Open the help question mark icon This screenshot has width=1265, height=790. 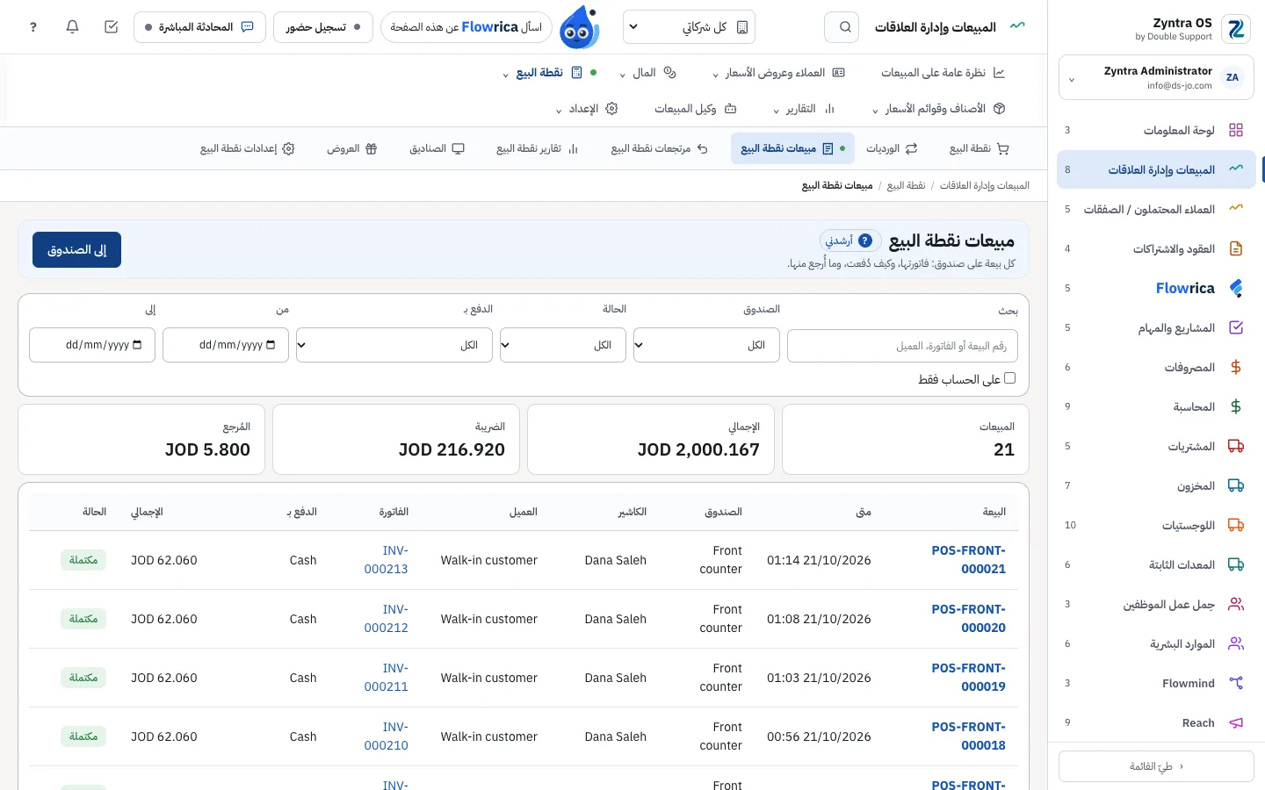coord(33,27)
